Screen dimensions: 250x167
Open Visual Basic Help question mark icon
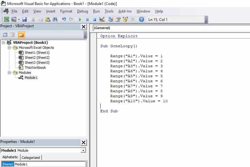pos(141,20)
